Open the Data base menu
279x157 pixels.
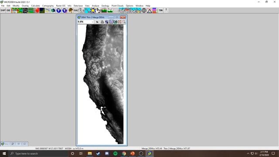click(x=78, y=6)
